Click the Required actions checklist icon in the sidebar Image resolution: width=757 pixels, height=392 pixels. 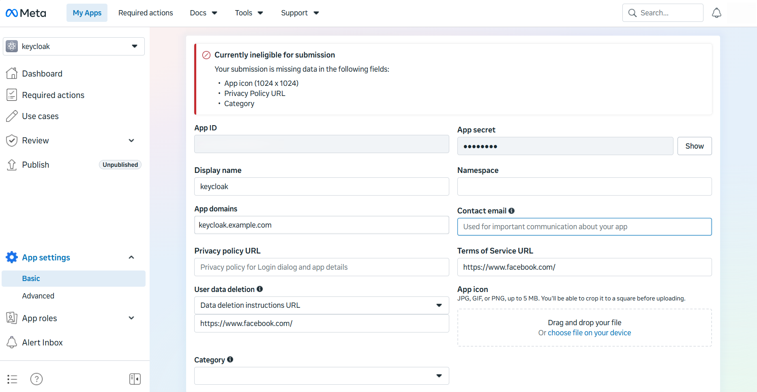click(12, 95)
